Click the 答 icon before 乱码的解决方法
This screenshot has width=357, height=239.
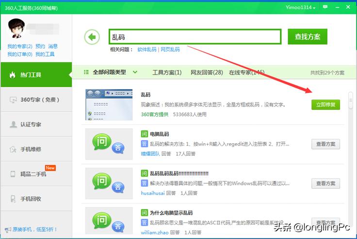145,144
